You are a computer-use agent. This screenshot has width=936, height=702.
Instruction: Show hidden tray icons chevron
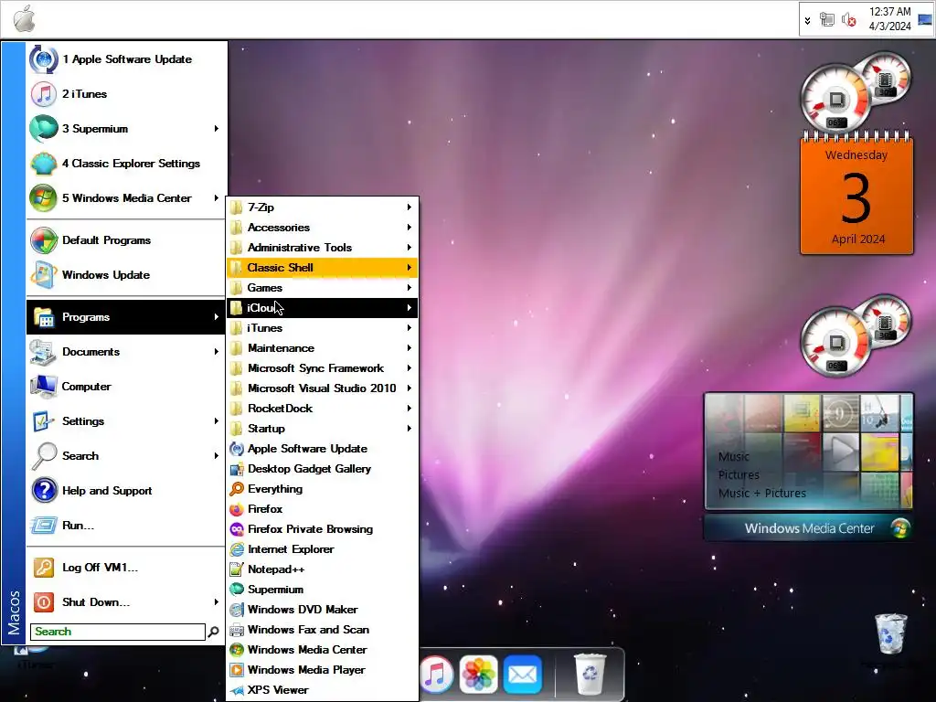[807, 20]
